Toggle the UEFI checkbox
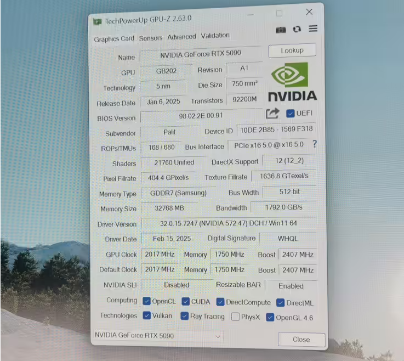 click(x=291, y=114)
